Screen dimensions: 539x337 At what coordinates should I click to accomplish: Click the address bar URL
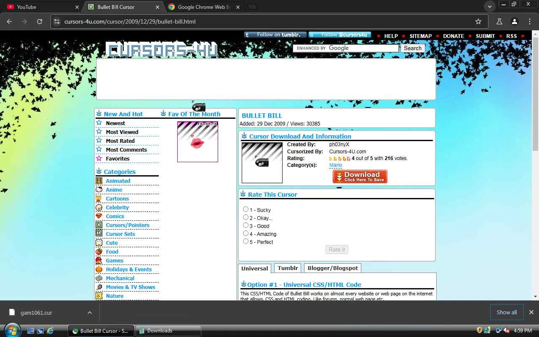coord(130,21)
